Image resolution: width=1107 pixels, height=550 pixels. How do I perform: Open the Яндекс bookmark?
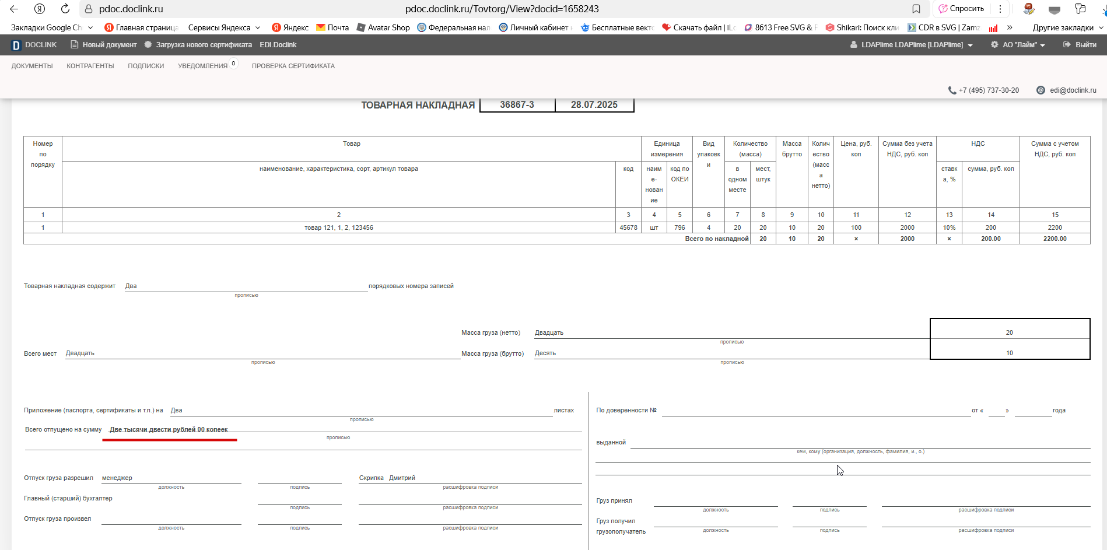point(290,27)
